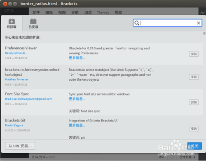Open Live Preview lightning icon

click(202, 13)
